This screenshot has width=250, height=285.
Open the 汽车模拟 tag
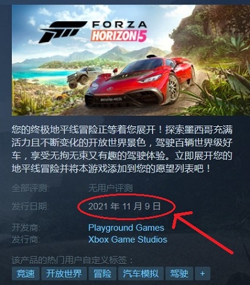[x=141, y=274]
